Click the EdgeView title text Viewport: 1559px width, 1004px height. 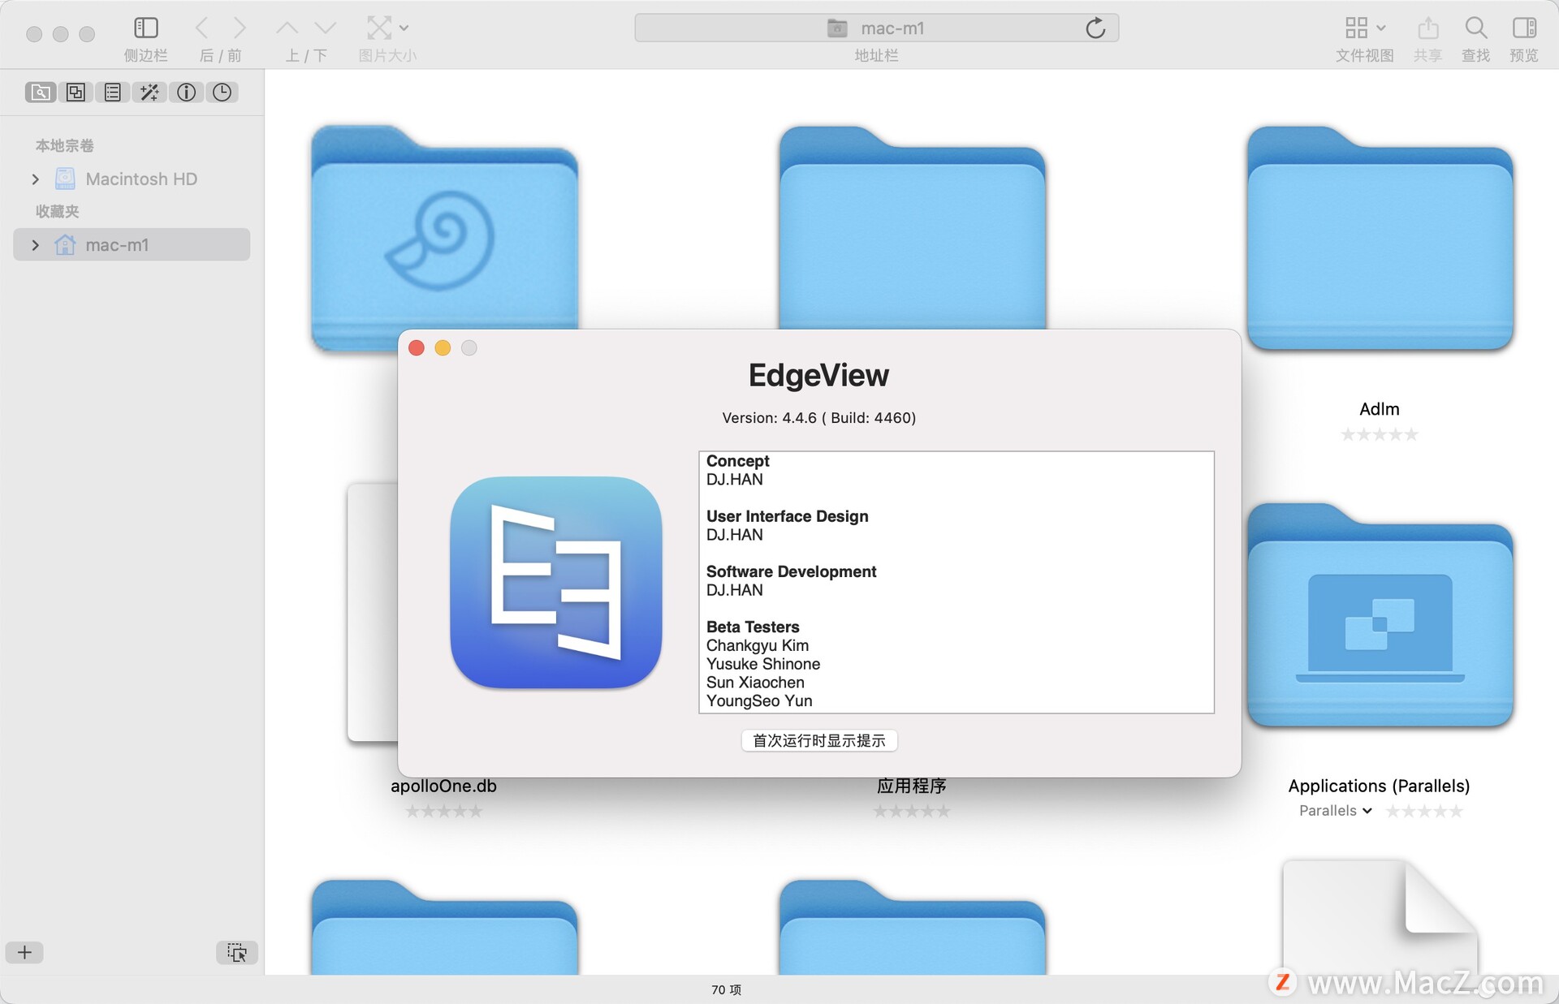click(818, 375)
